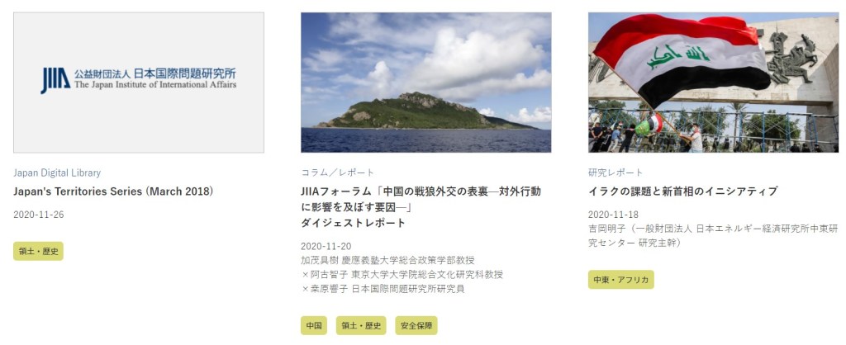The height and width of the screenshot is (345, 846).
Task: Open the JIIA logo thumbnail image
Action: pos(139,83)
